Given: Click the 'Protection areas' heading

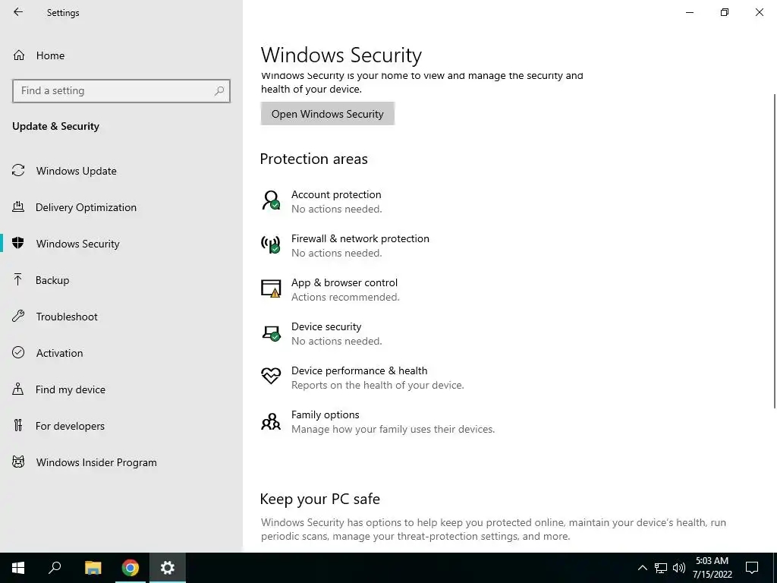Looking at the screenshot, I should click(x=313, y=159).
